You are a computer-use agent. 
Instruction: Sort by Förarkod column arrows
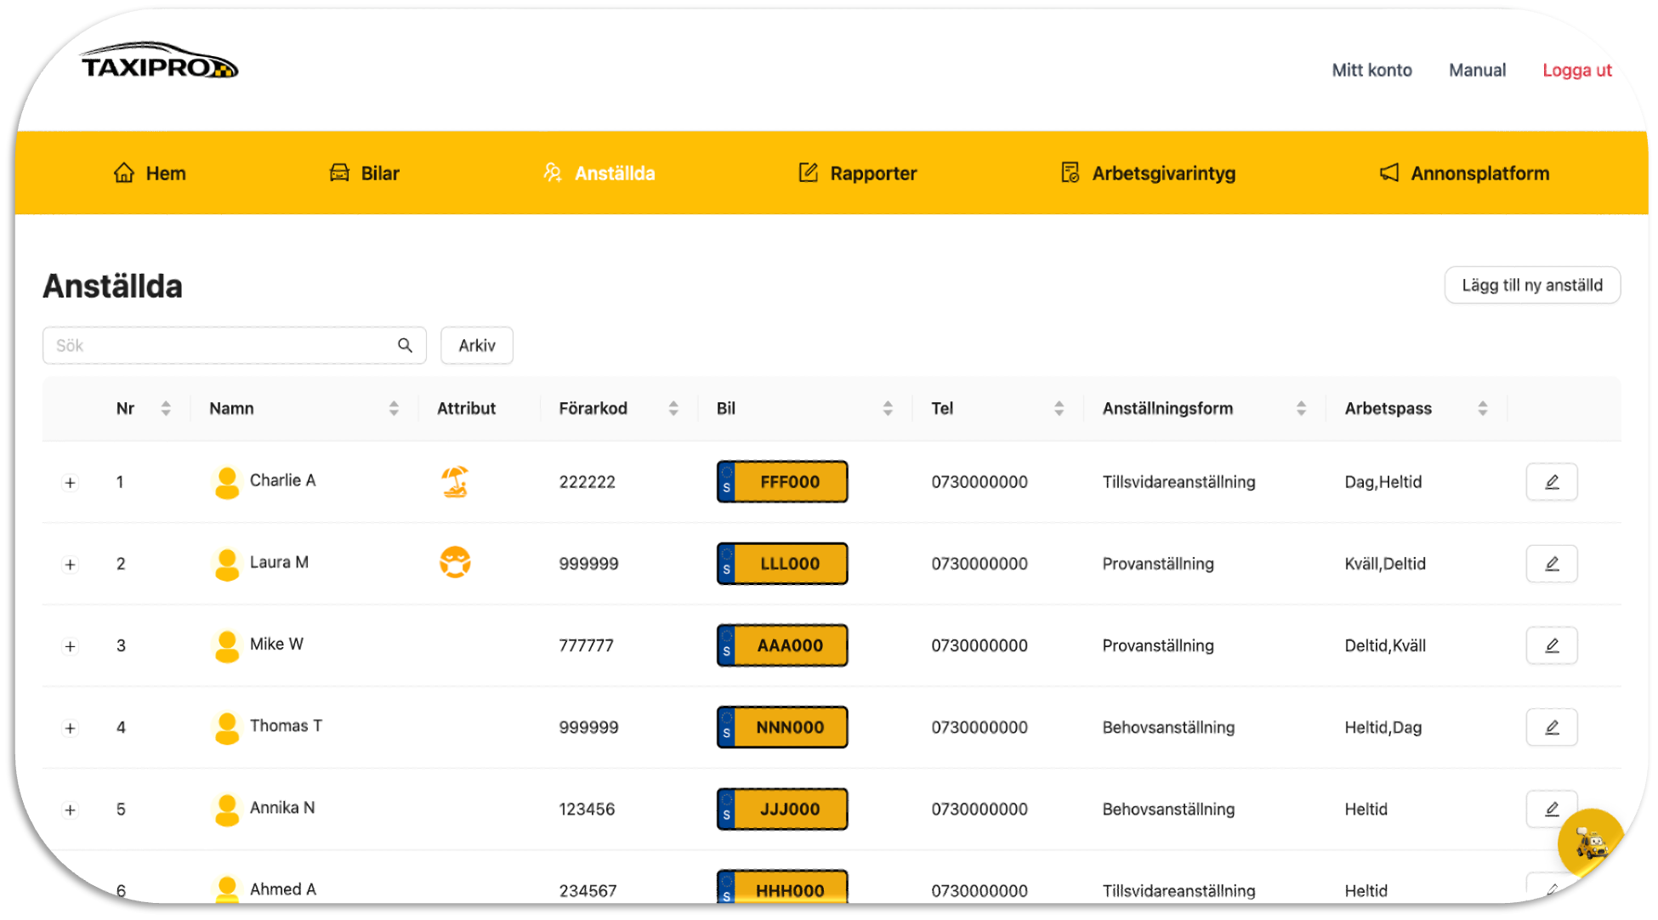[673, 408]
